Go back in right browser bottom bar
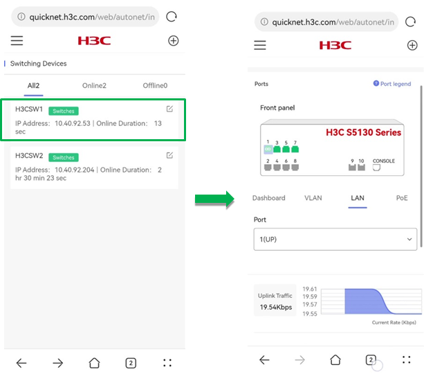Viewport: 424px width, 376px height. (x=264, y=360)
